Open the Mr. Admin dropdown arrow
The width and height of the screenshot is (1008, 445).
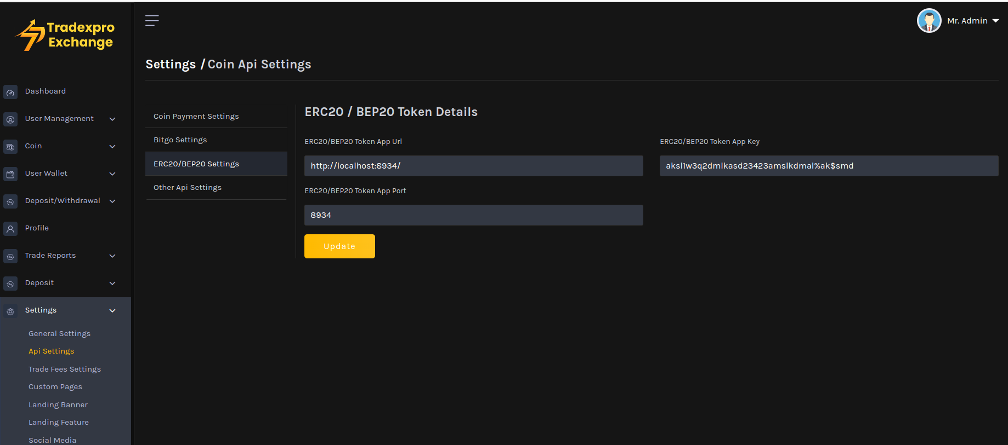click(x=995, y=21)
